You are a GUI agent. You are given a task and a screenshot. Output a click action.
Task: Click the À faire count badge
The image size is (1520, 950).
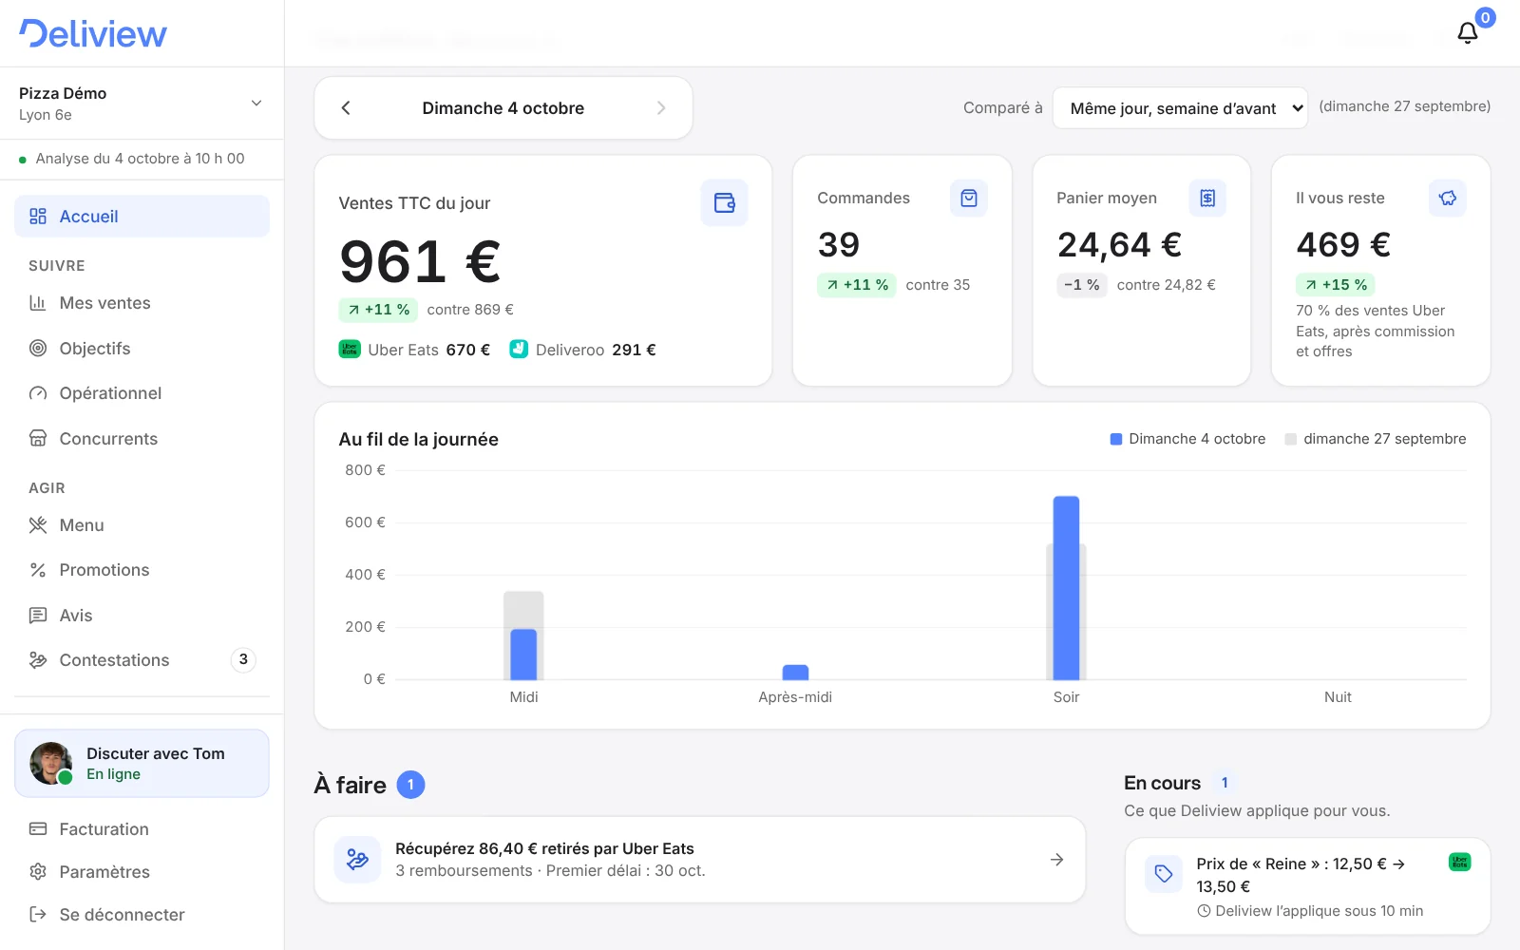410,785
